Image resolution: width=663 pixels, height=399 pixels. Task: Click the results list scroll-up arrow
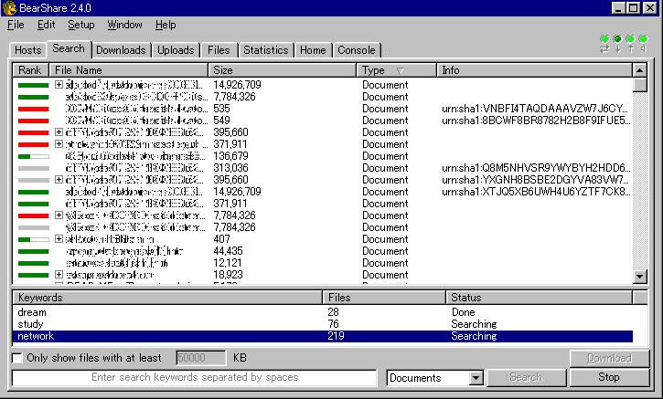click(x=640, y=70)
